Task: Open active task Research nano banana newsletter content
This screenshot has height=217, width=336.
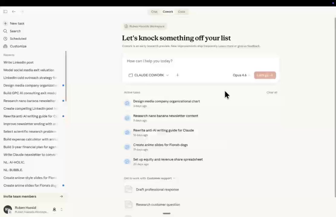Action: click(x=166, y=116)
